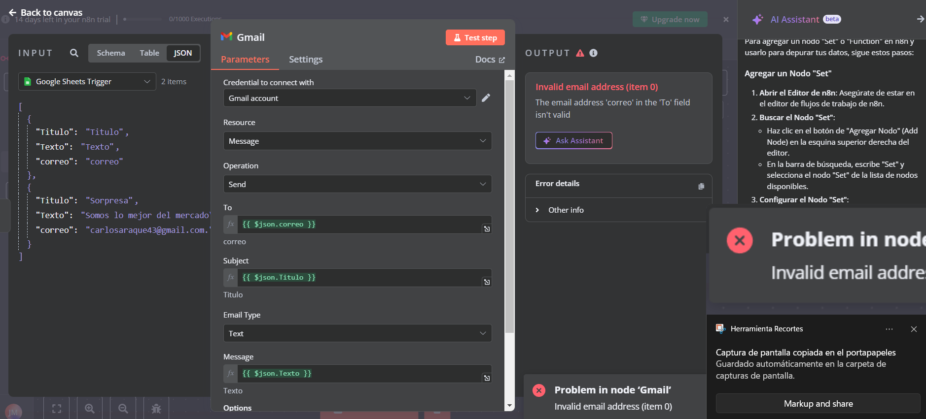The width and height of the screenshot is (926, 419).
Task: Click the Gmail problem toast error icon
Action: click(539, 390)
